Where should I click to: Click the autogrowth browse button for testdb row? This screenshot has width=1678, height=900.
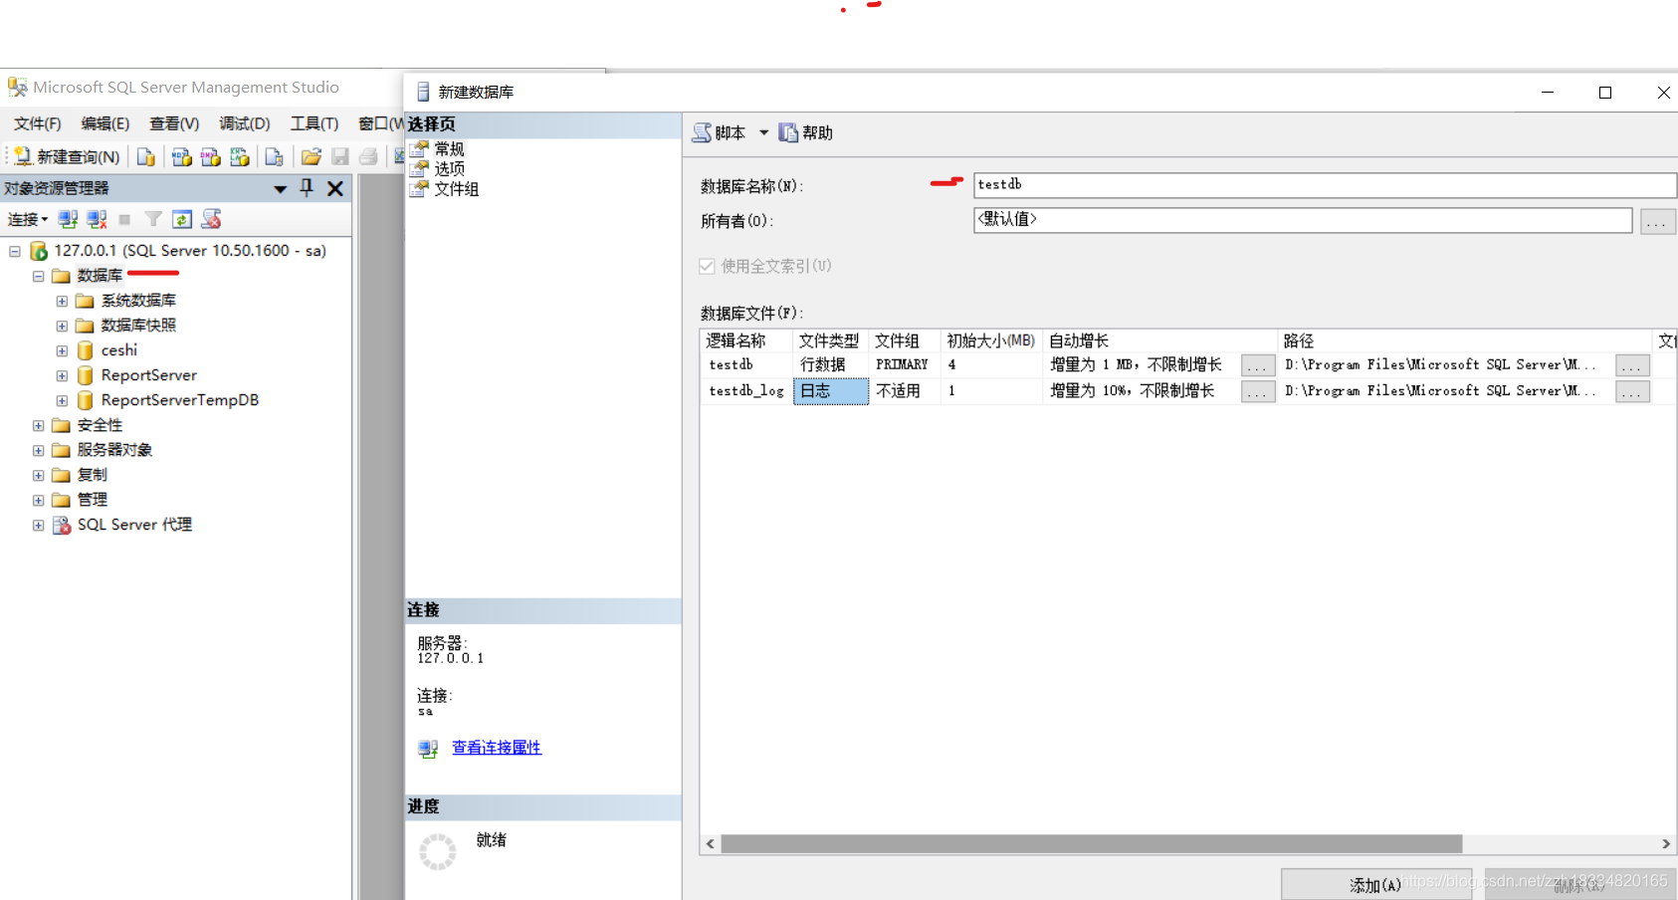[x=1258, y=365]
